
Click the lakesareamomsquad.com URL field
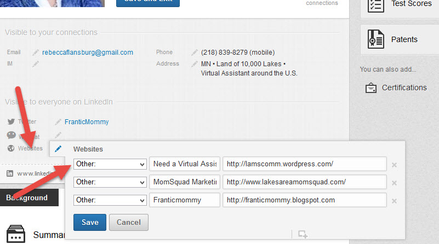(305, 182)
